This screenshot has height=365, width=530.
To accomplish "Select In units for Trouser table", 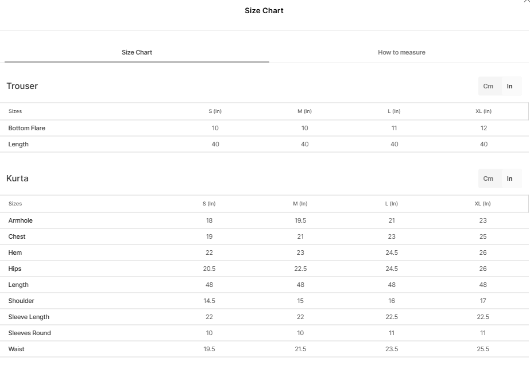I will [x=509, y=86].
